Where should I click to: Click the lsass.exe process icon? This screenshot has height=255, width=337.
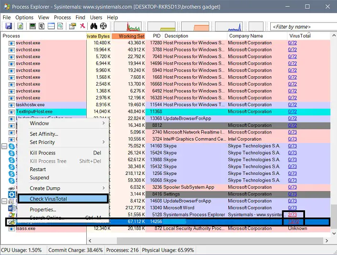11,229
